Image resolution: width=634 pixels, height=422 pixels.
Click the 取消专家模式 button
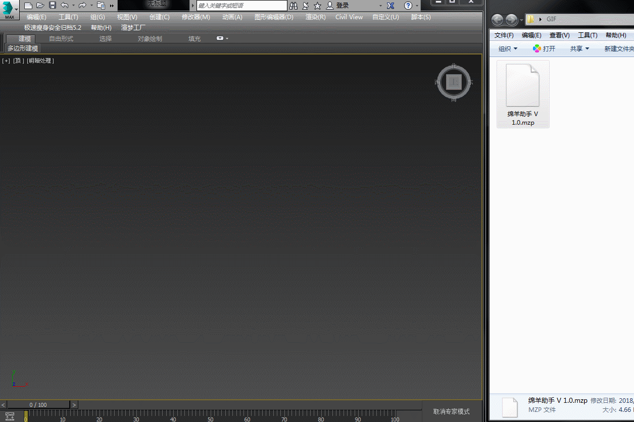452,411
